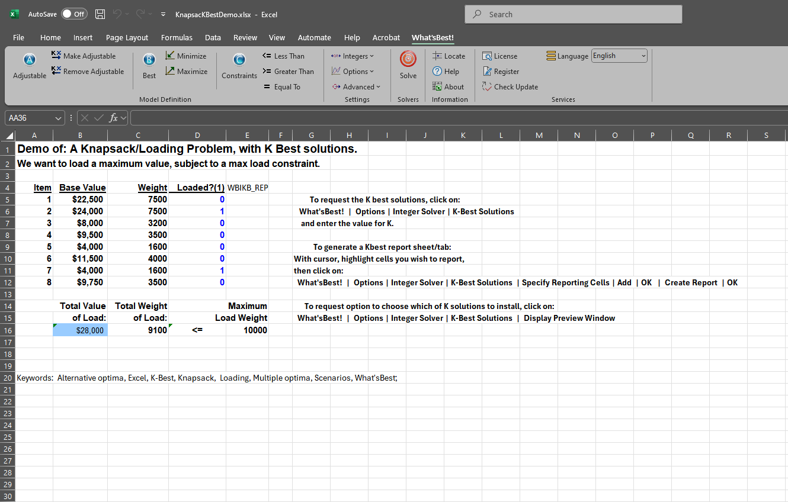
Task: Select the 9100 total weight cell
Action: (x=138, y=330)
